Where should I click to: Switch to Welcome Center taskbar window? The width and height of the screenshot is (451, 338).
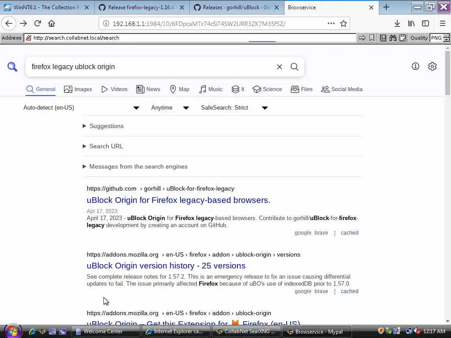coord(105,332)
